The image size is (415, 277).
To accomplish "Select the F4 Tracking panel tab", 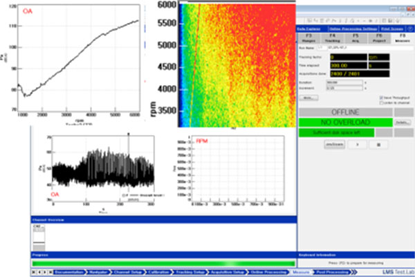I will [x=333, y=38].
